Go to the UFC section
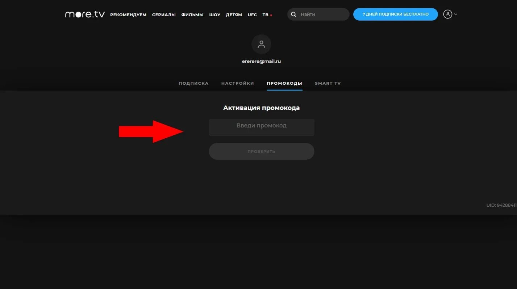 pyautogui.click(x=252, y=15)
